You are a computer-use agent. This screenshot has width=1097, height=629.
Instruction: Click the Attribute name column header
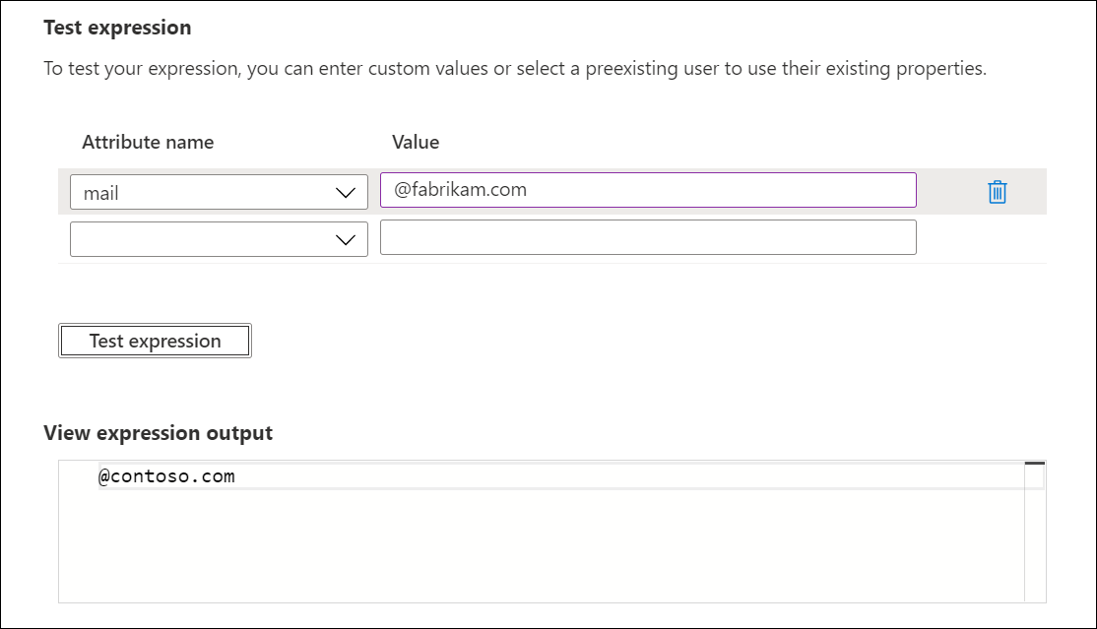pyautogui.click(x=148, y=142)
